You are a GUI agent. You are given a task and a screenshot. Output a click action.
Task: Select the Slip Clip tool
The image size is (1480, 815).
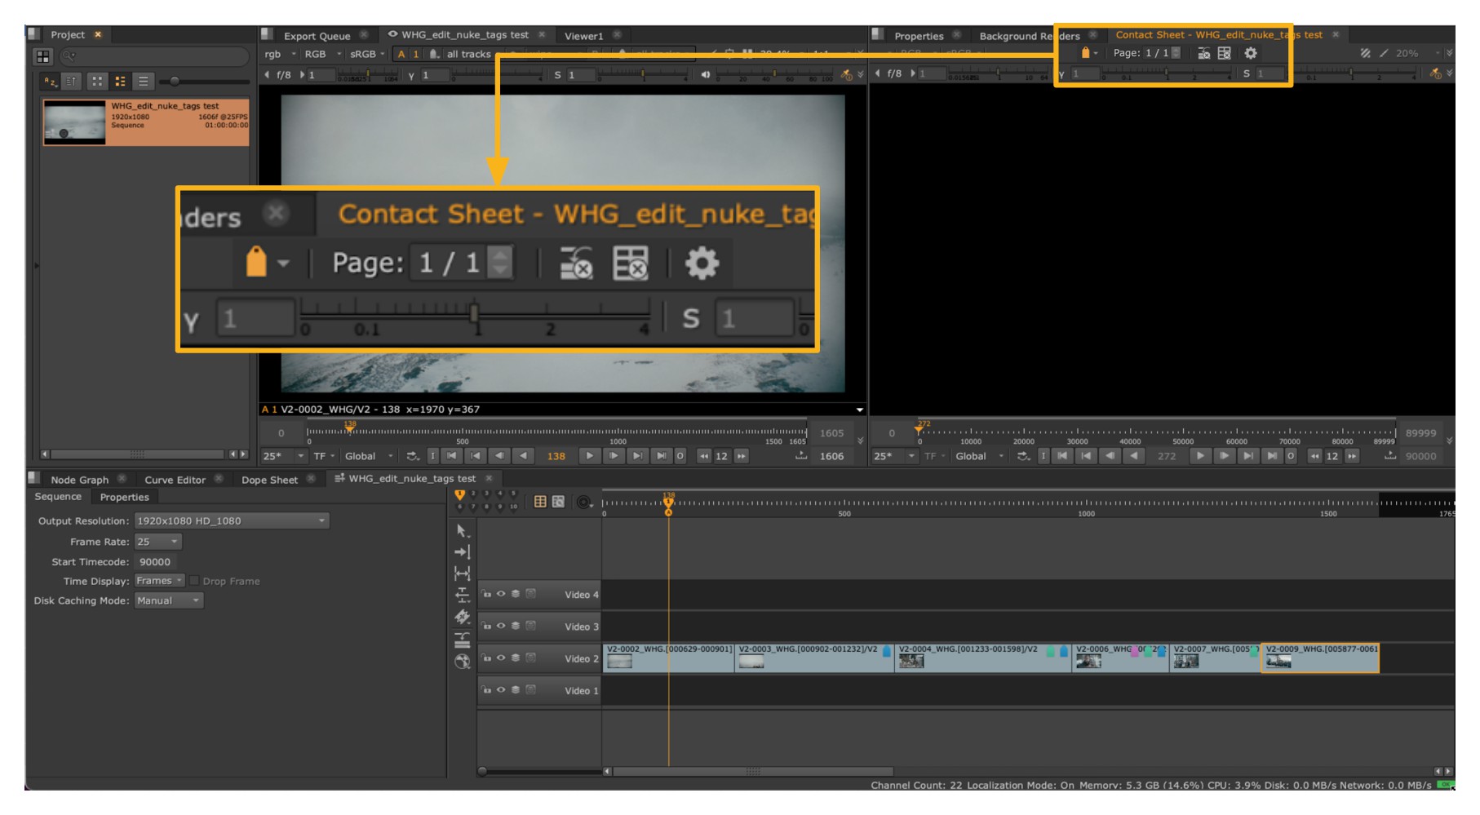point(463,595)
